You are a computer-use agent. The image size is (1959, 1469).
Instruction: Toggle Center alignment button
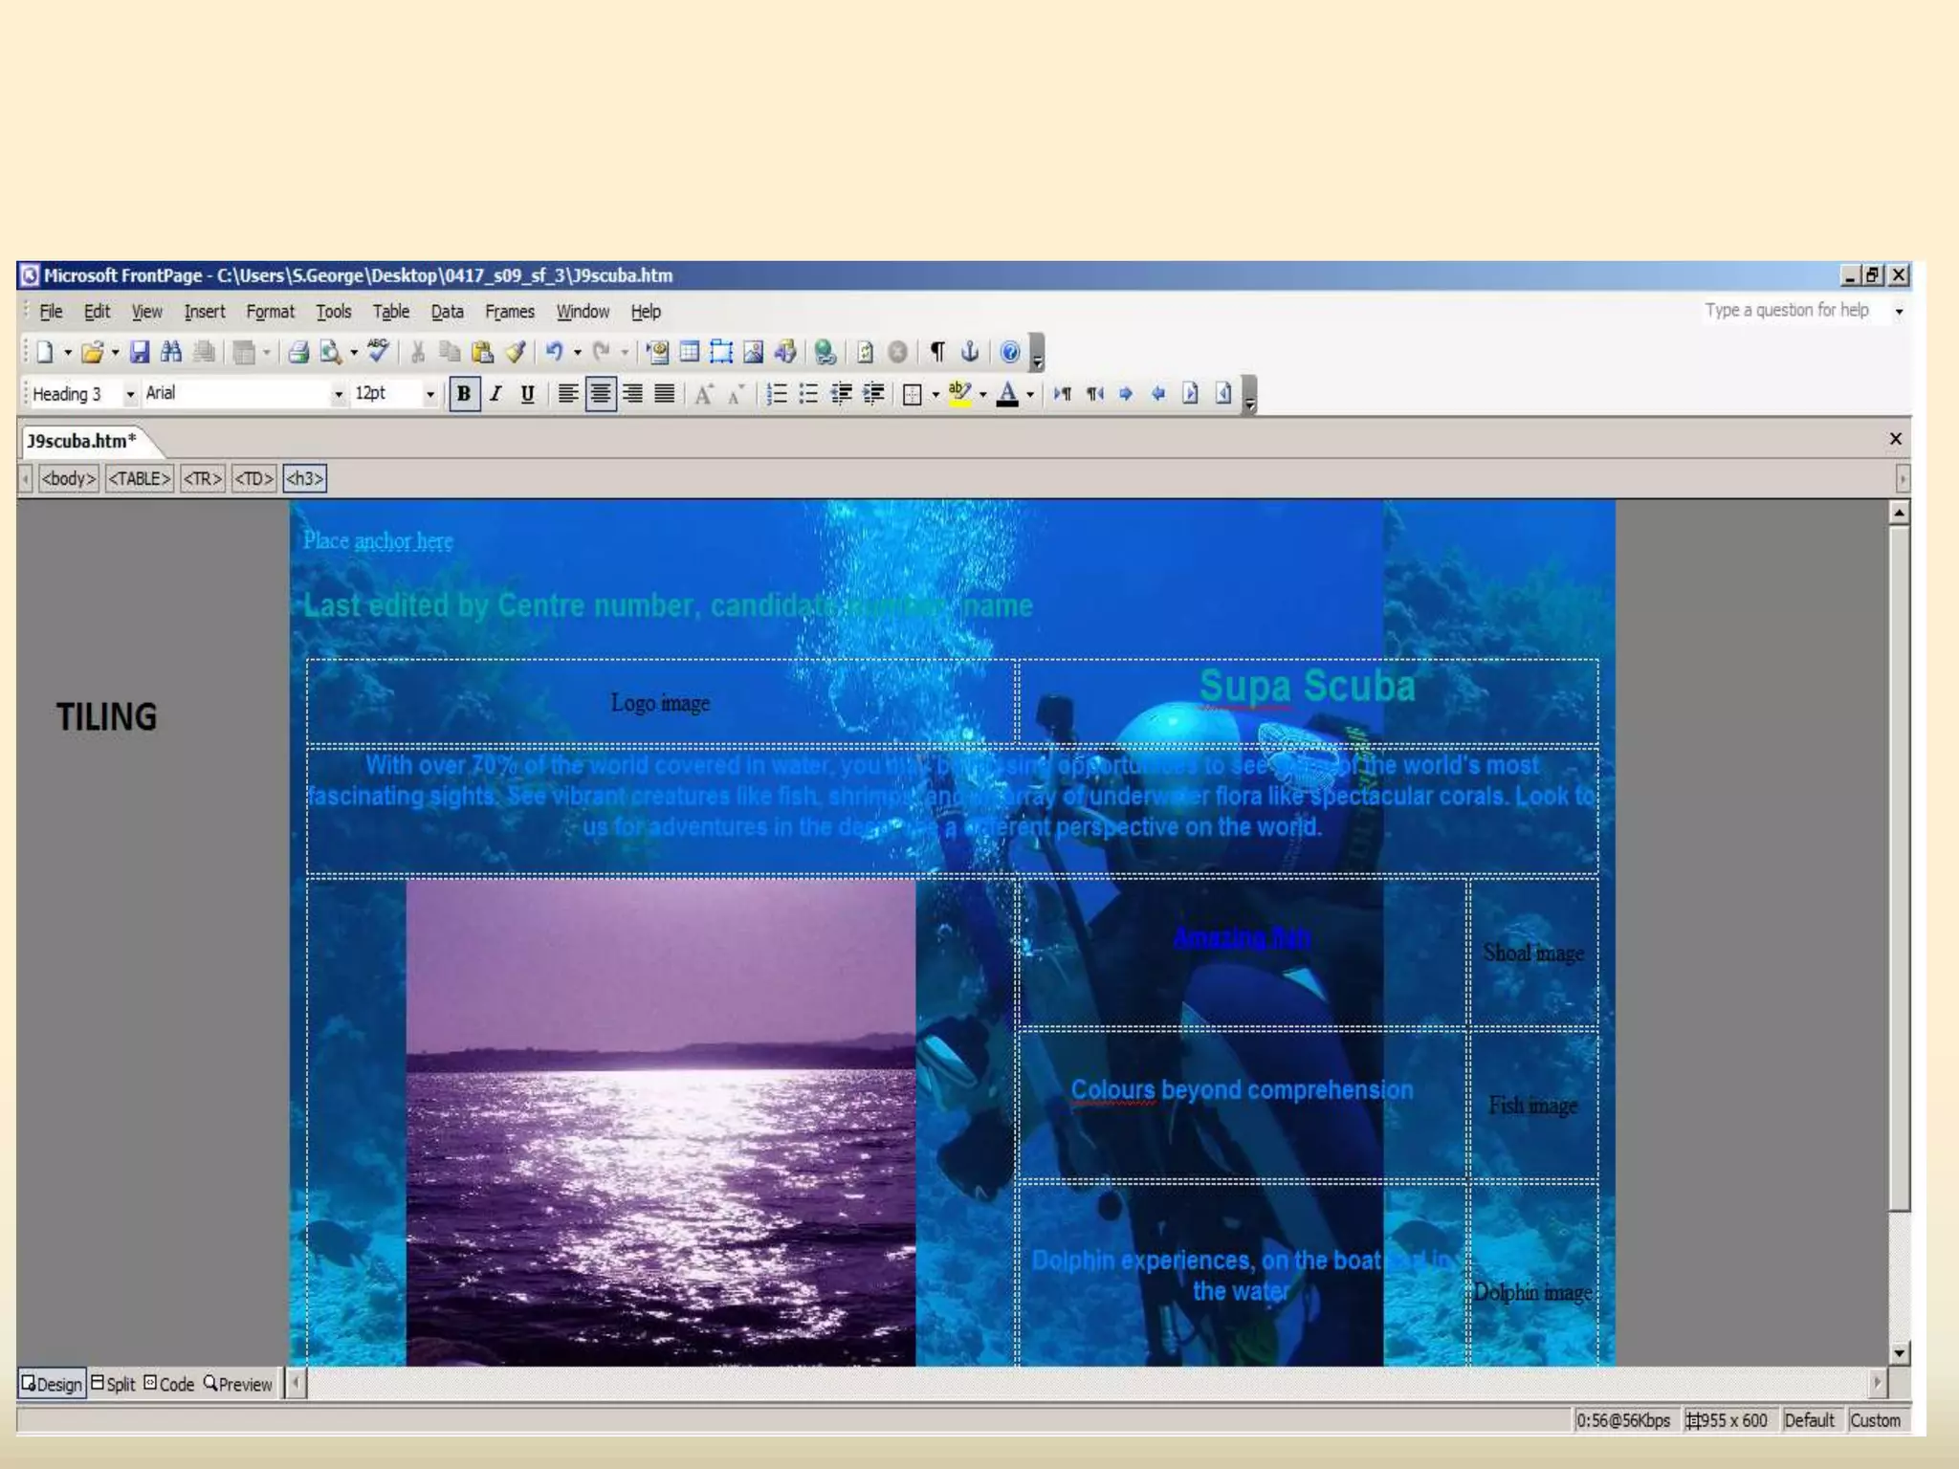[601, 394]
